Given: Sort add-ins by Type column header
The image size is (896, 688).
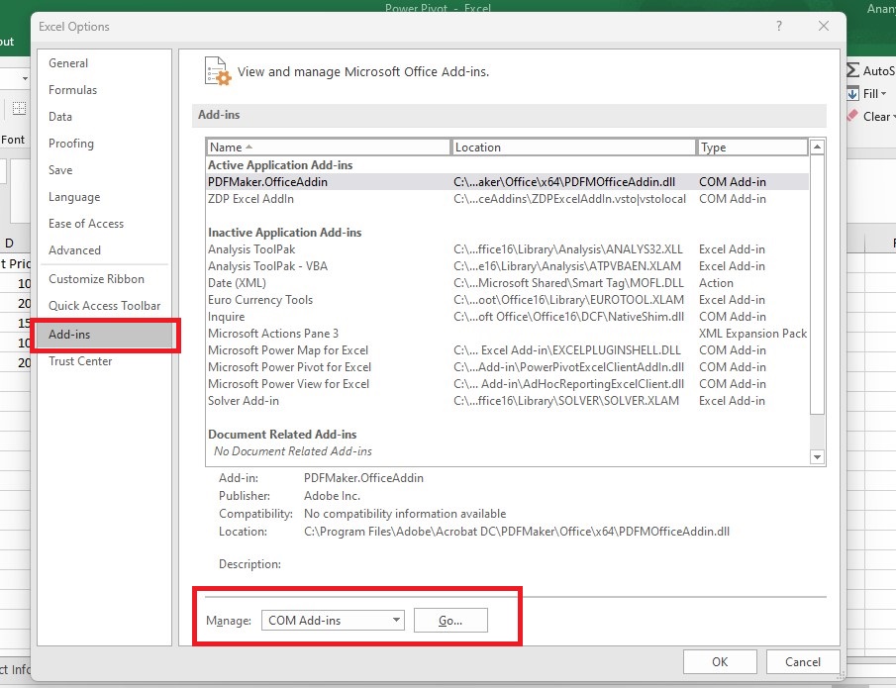Looking at the screenshot, I should click(752, 147).
